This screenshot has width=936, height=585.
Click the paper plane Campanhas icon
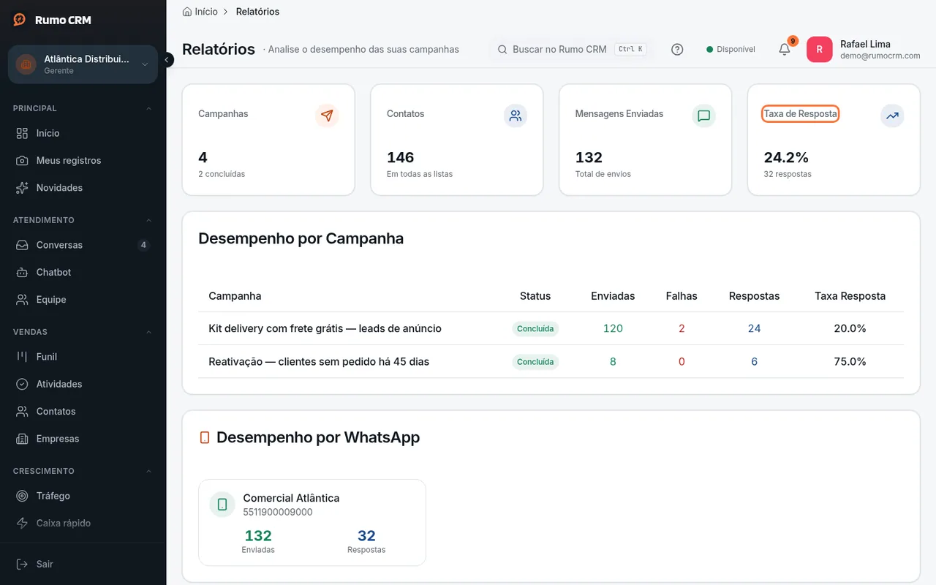pyautogui.click(x=327, y=116)
